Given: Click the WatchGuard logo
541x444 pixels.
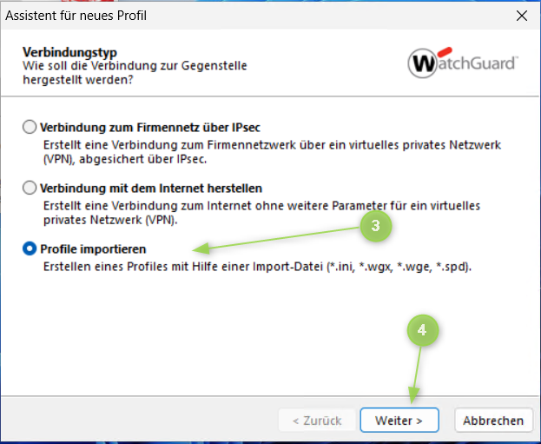Looking at the screenshot, I should click(x=463, y=63).
